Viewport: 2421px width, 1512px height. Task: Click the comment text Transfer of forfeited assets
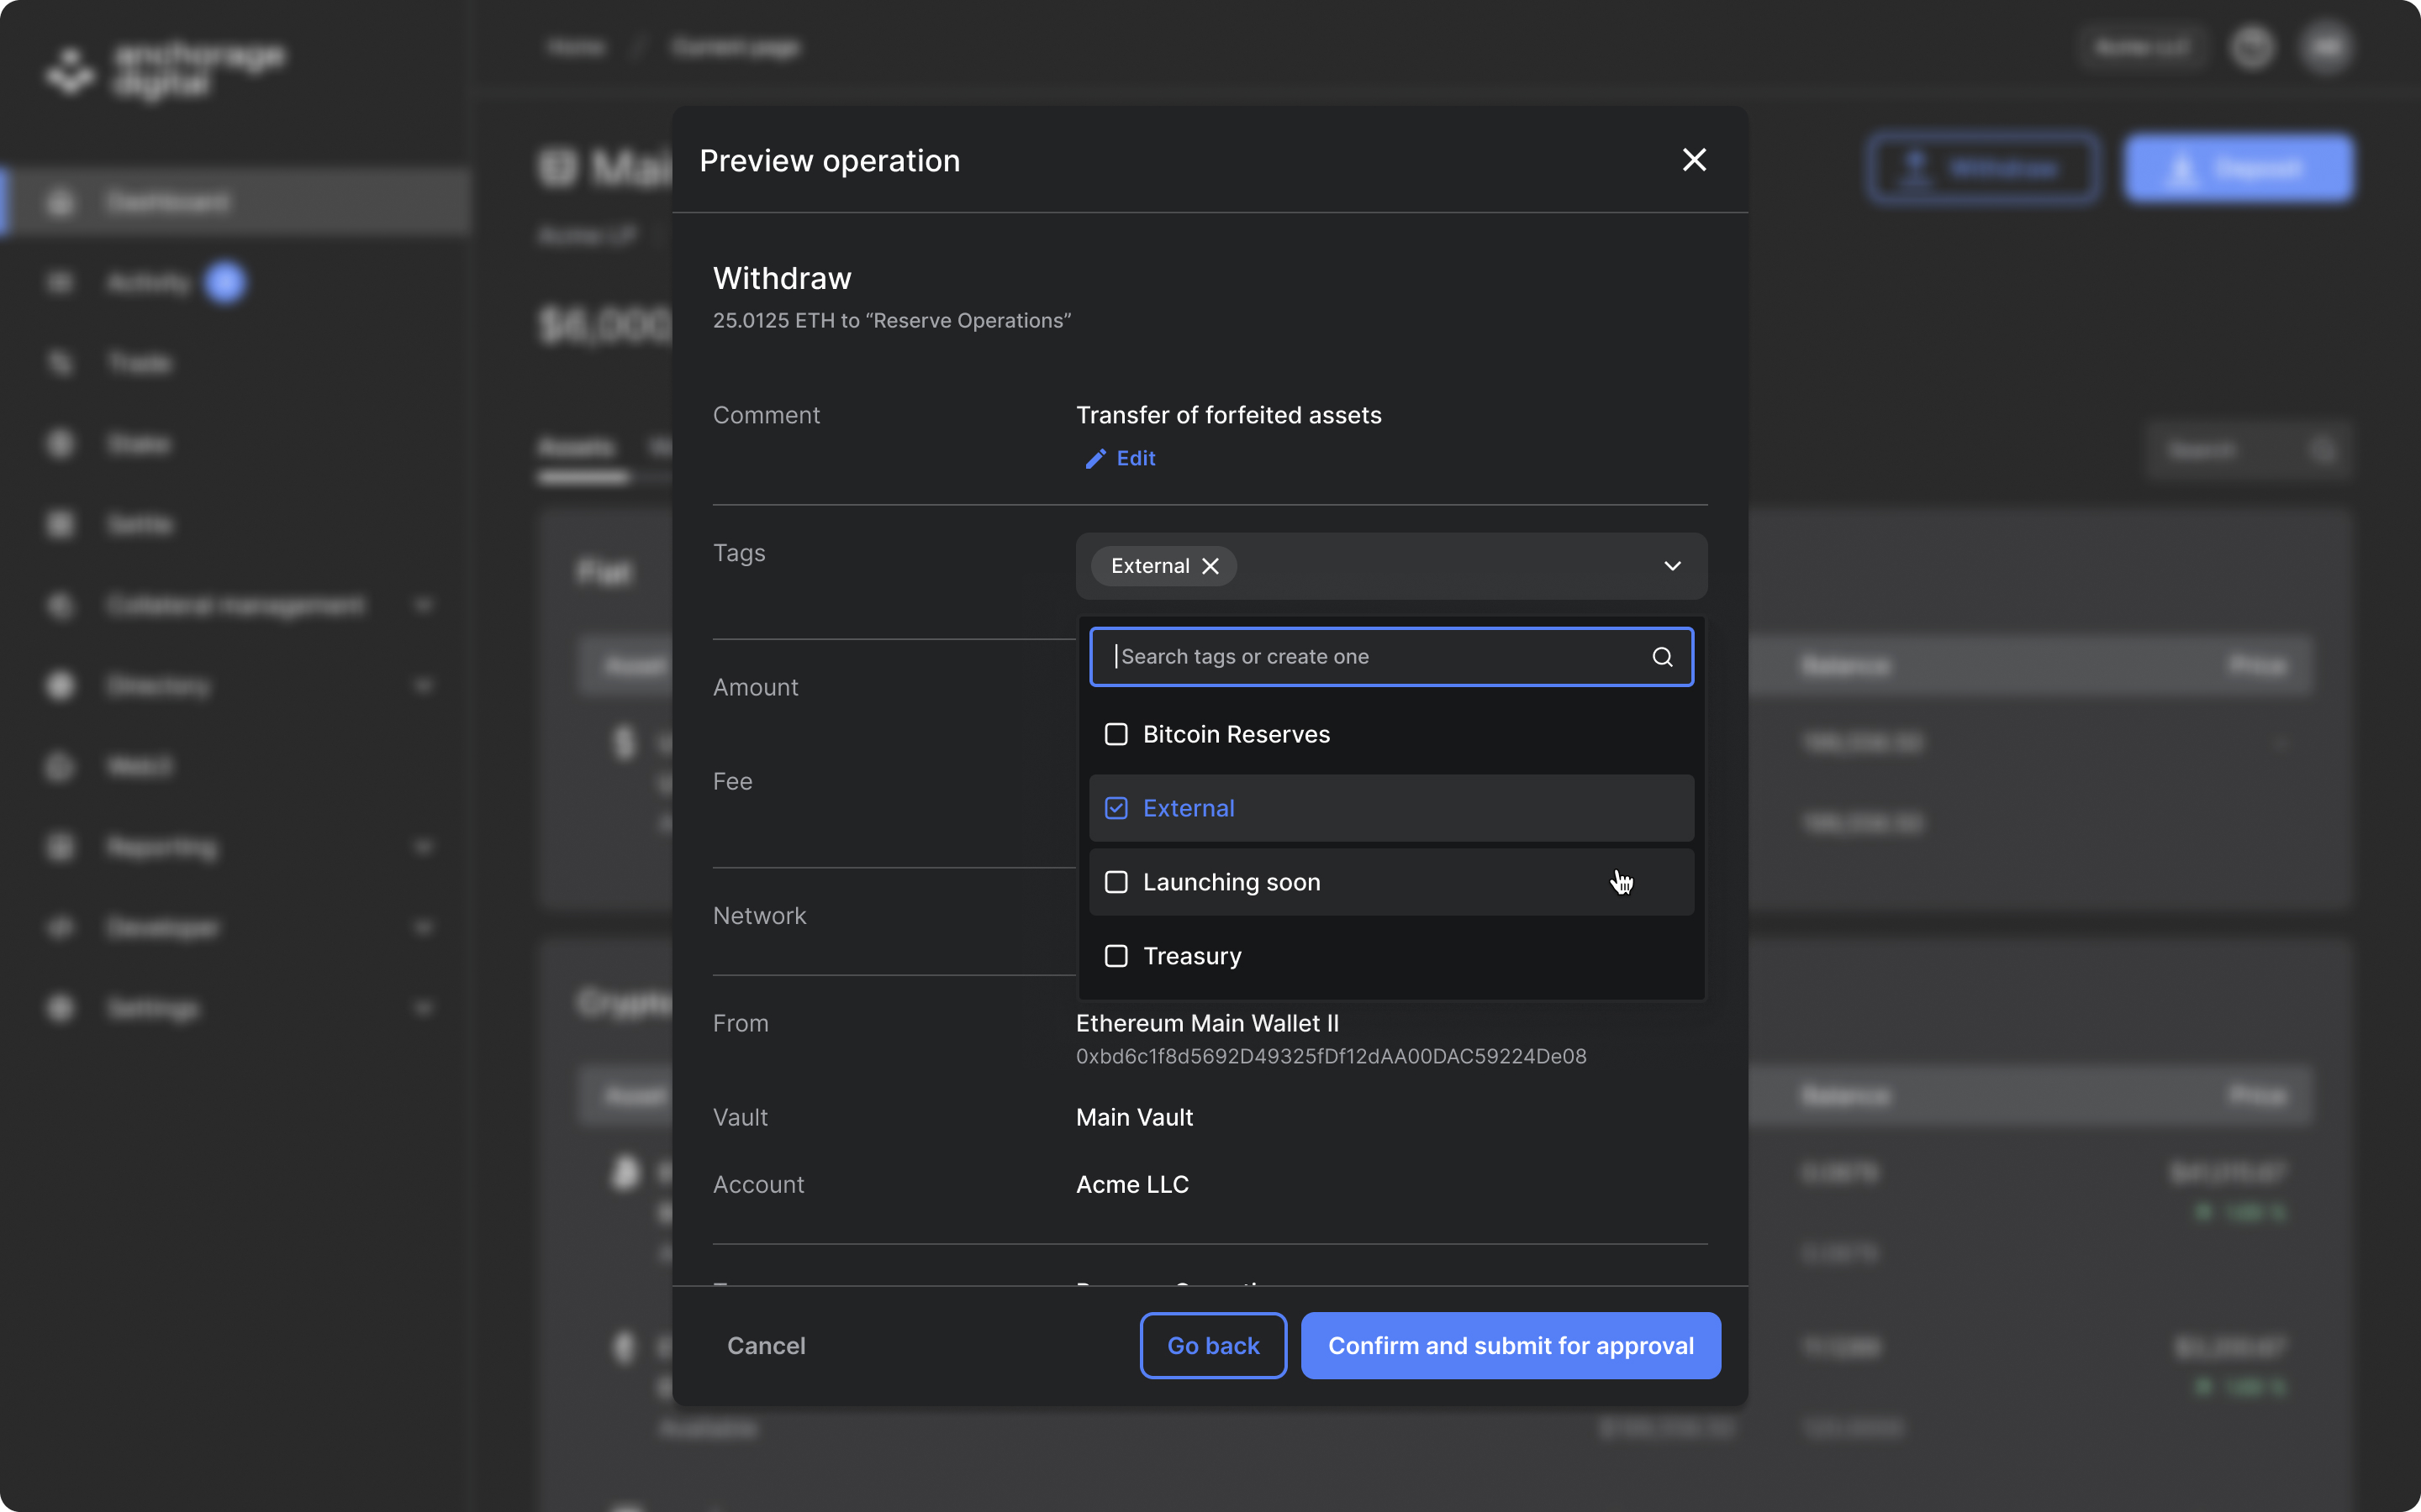1228,415
